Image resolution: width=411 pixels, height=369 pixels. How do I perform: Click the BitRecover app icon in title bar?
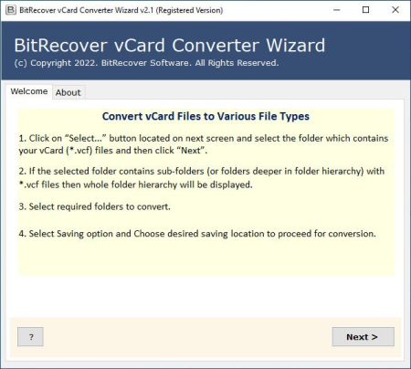coord(11,10)
